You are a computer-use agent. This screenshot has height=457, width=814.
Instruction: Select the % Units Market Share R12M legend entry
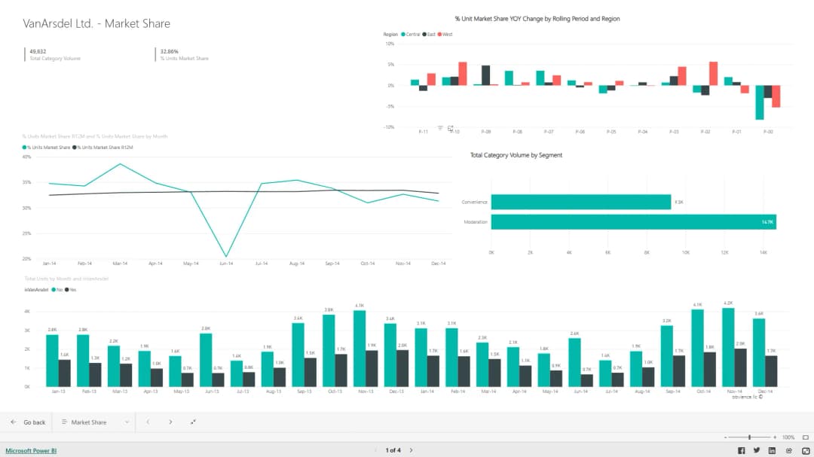coord(103,148)
